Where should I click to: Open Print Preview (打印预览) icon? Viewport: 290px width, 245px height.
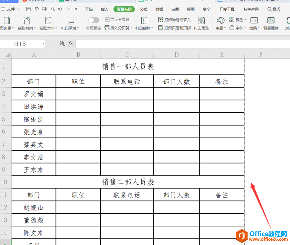tap(201, 21)
